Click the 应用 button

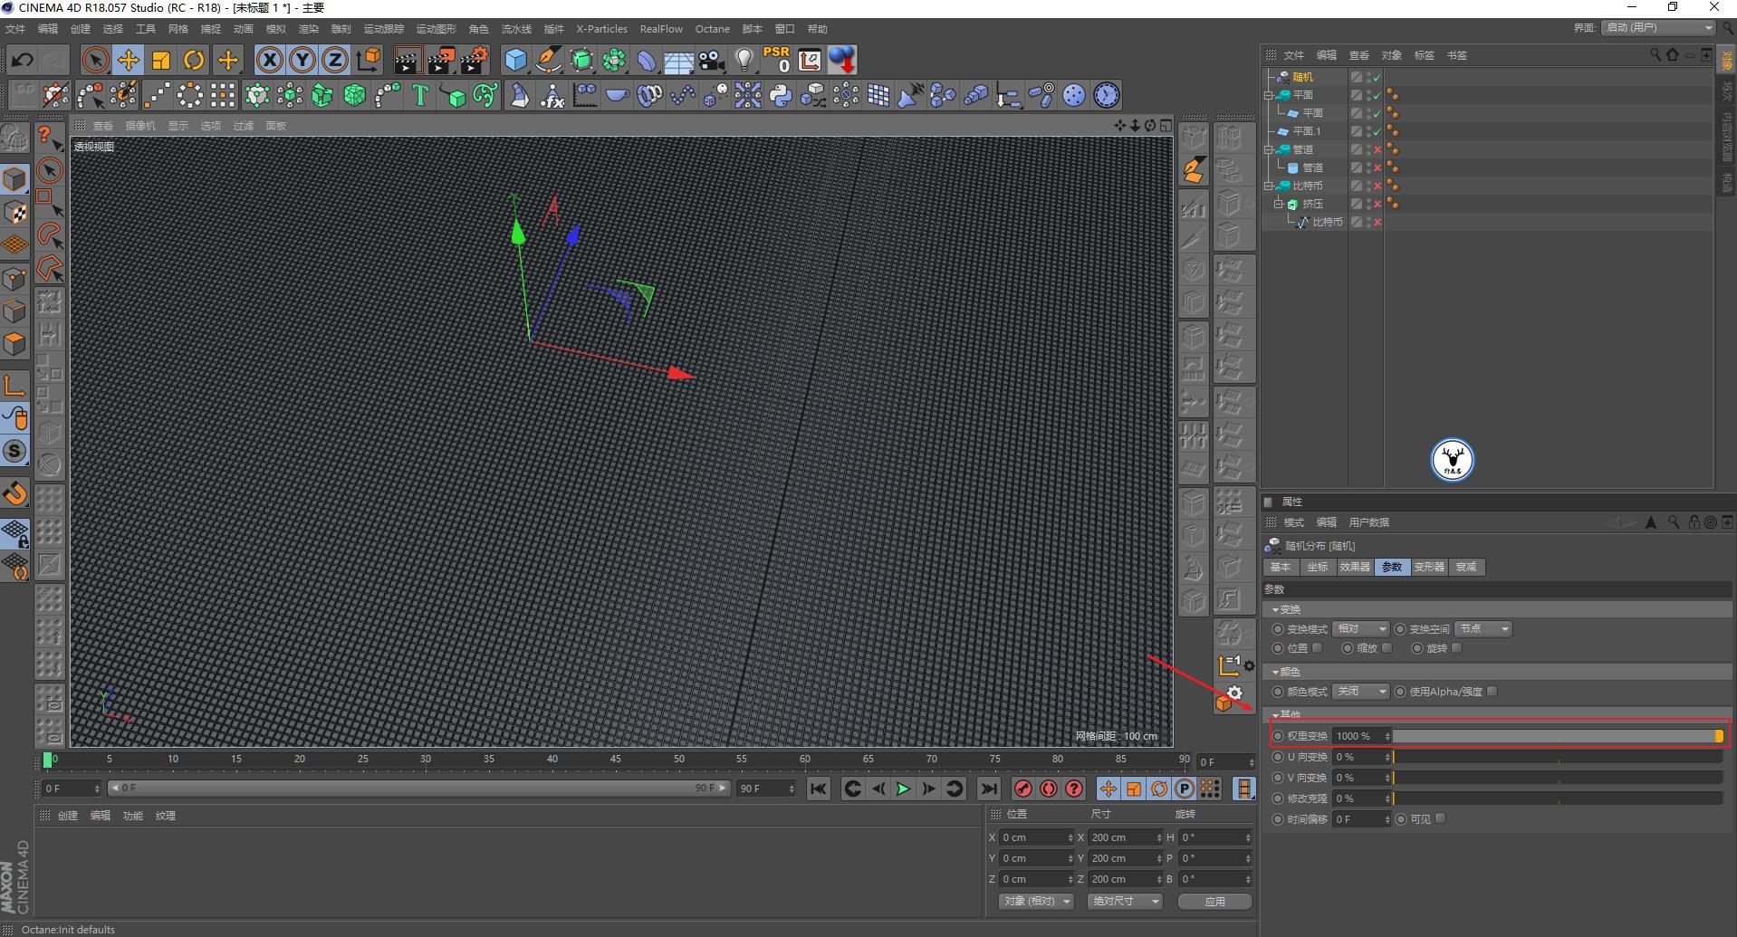pos(1214,902)
